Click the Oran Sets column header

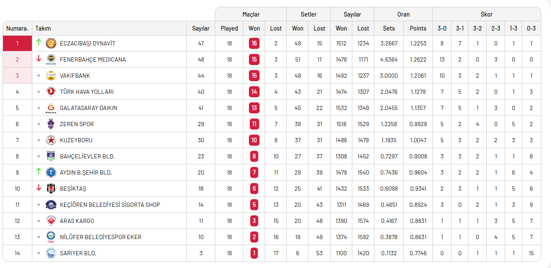[x=389, y=28]
